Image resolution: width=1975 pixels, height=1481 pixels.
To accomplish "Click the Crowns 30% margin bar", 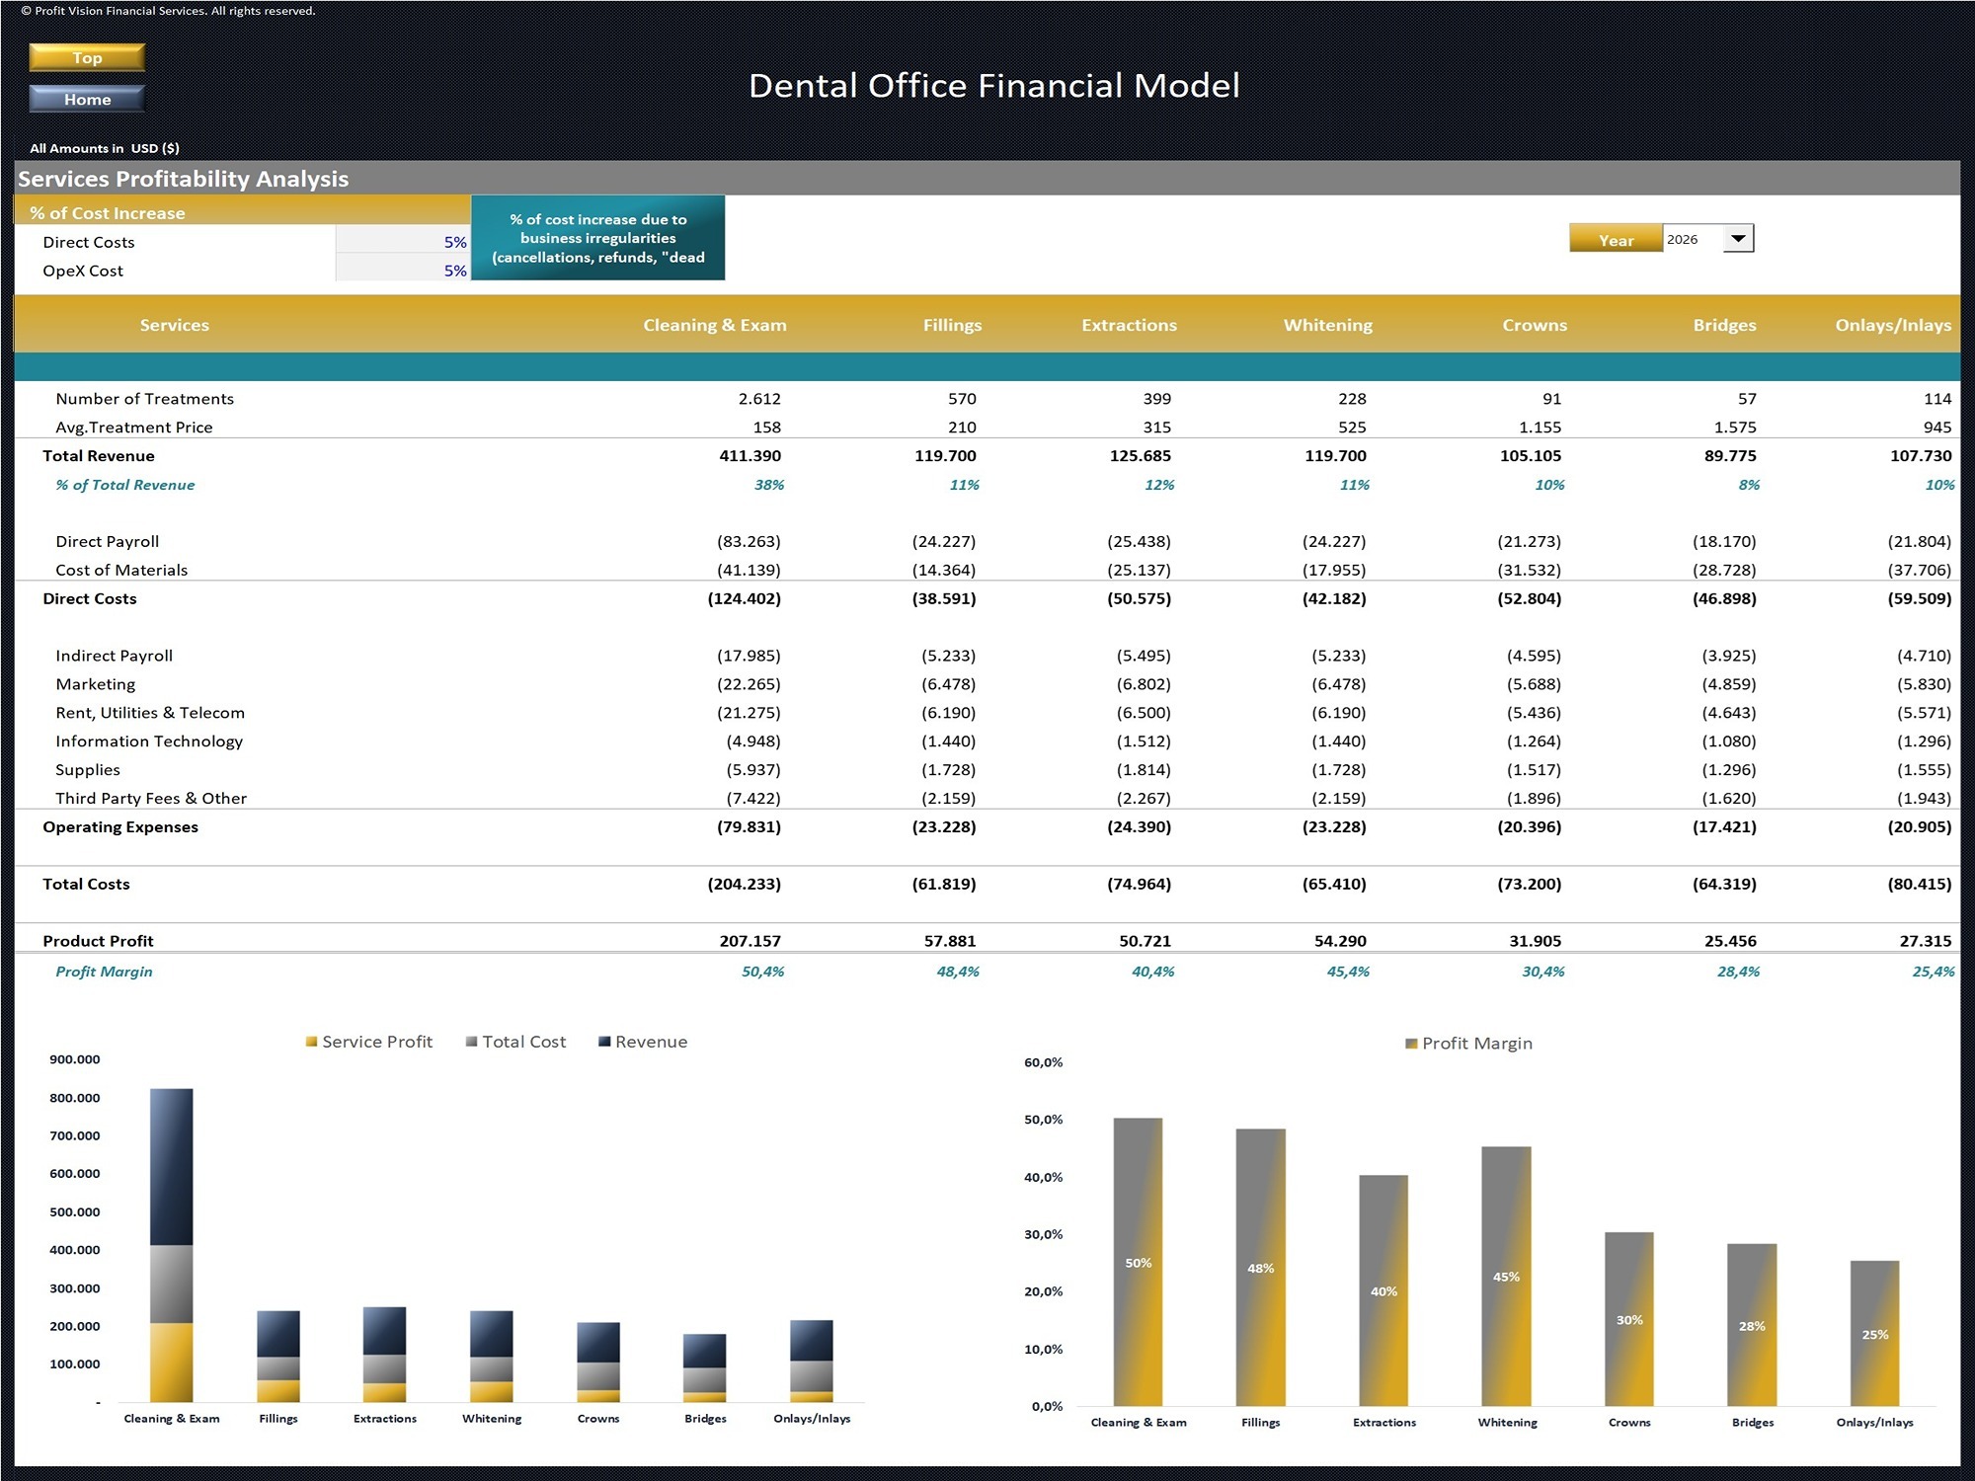I will coord(1629,1319).
